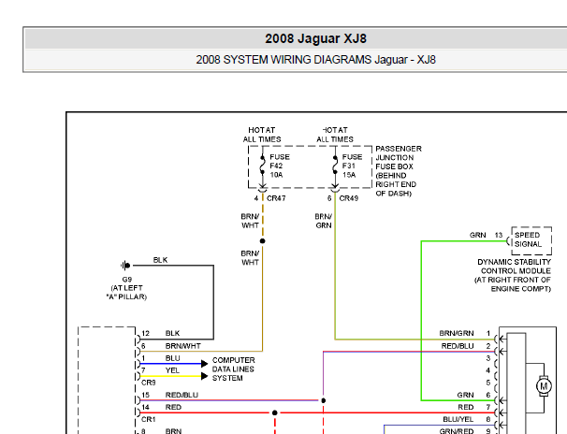Click the CR47 connector label
Screen dimensions: 567x434
(276, 198)
